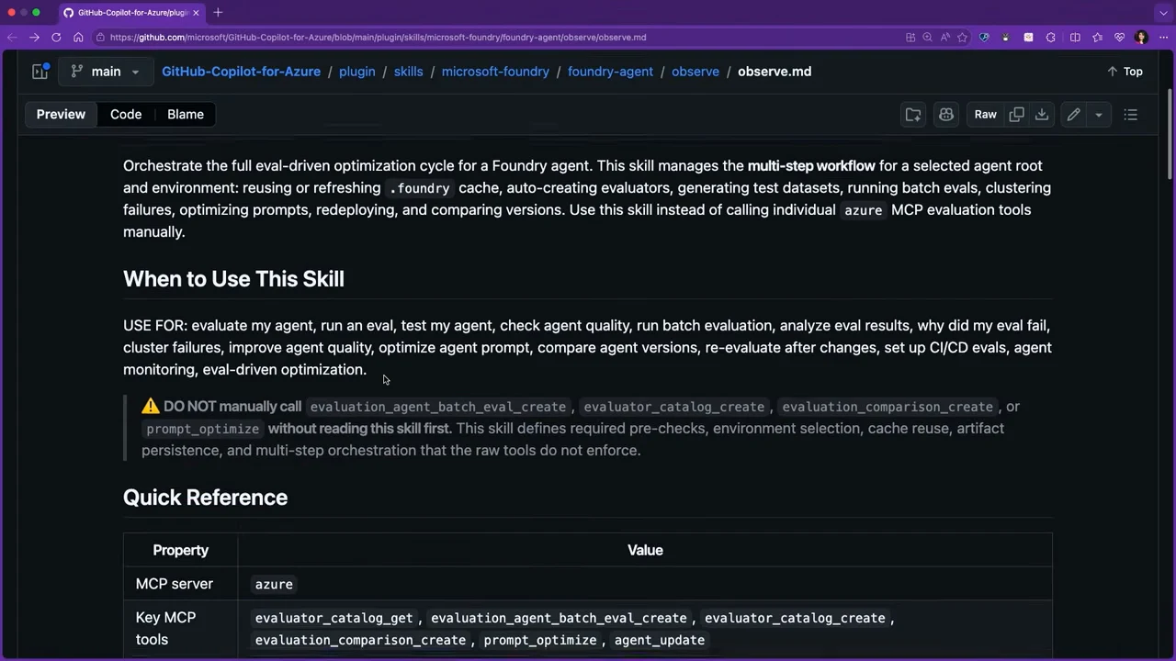Zoom in using the magnifier icon

coord(927,38)
